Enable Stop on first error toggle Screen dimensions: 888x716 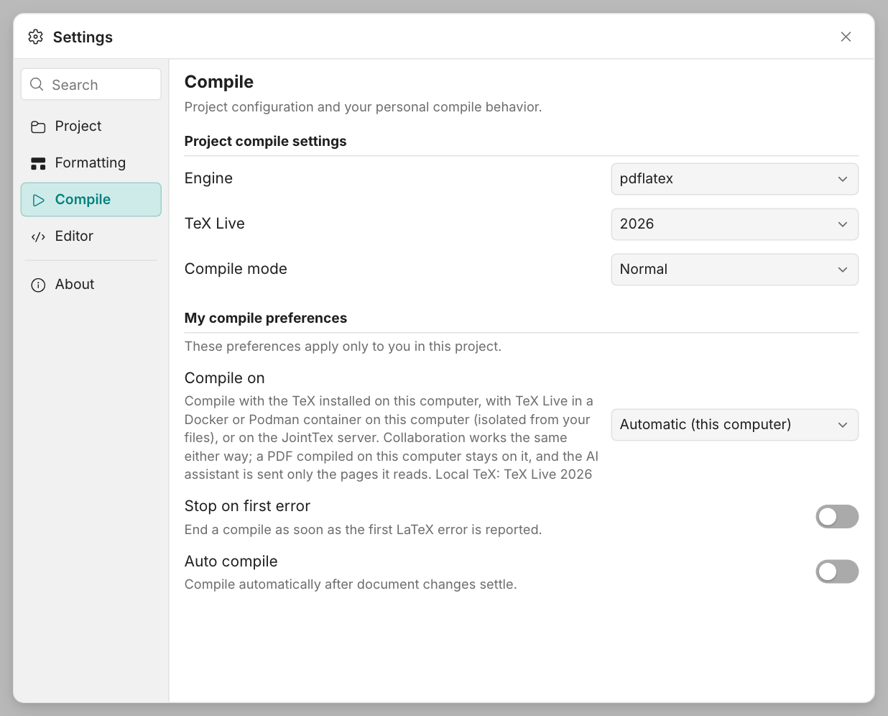pos(837,517)
